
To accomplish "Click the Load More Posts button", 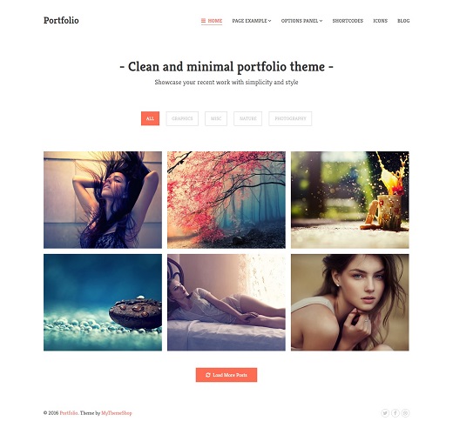I will 226,375.
